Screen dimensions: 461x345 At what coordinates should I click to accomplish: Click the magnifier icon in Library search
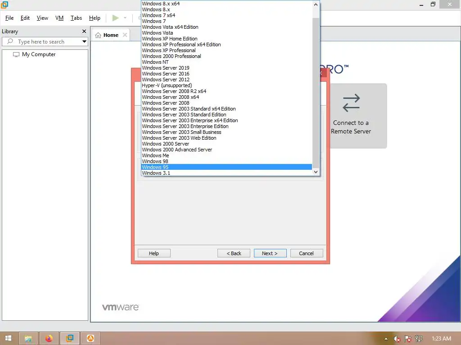pyautogui.click(x=10, y=41)
